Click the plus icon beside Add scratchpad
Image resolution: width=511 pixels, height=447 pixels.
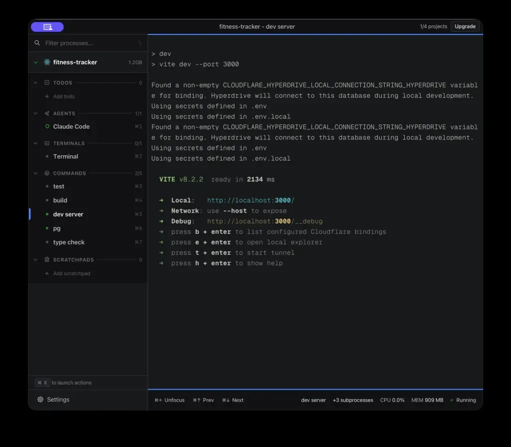pos(47,273)
